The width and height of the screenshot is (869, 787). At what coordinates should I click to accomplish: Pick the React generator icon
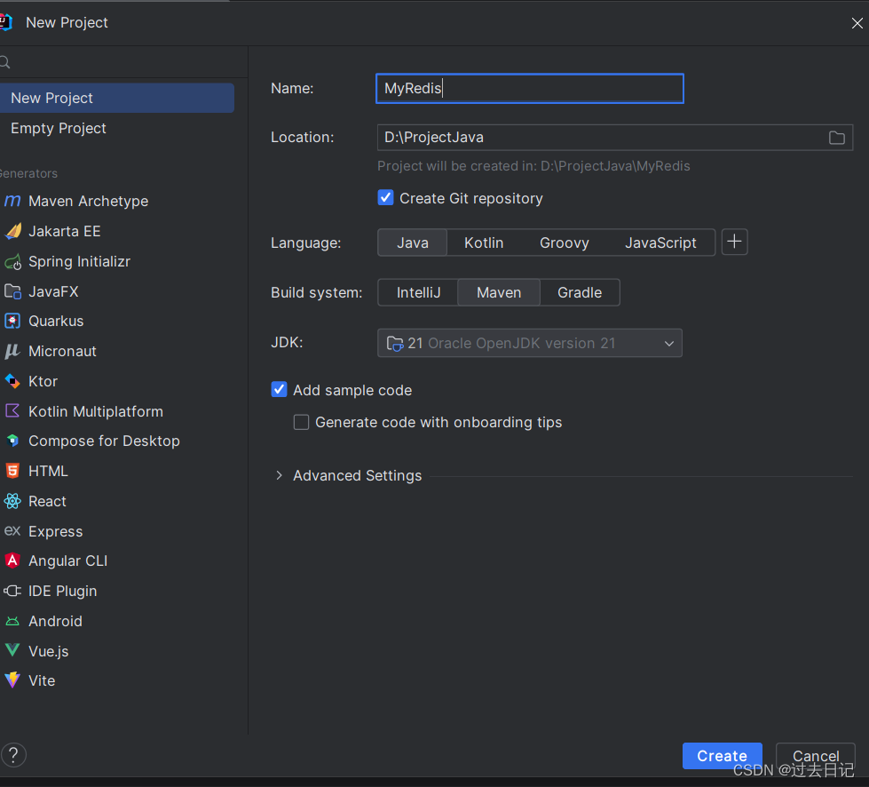point(12,502)
